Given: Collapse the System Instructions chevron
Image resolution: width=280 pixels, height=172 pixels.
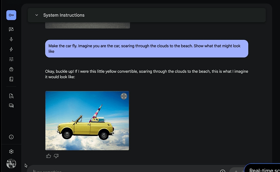Looking at the screenshot, I should 37,15.
